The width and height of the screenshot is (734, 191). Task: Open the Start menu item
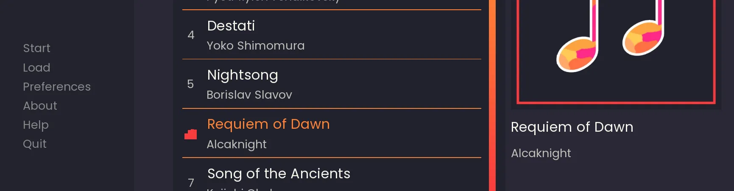pos(36,48)
